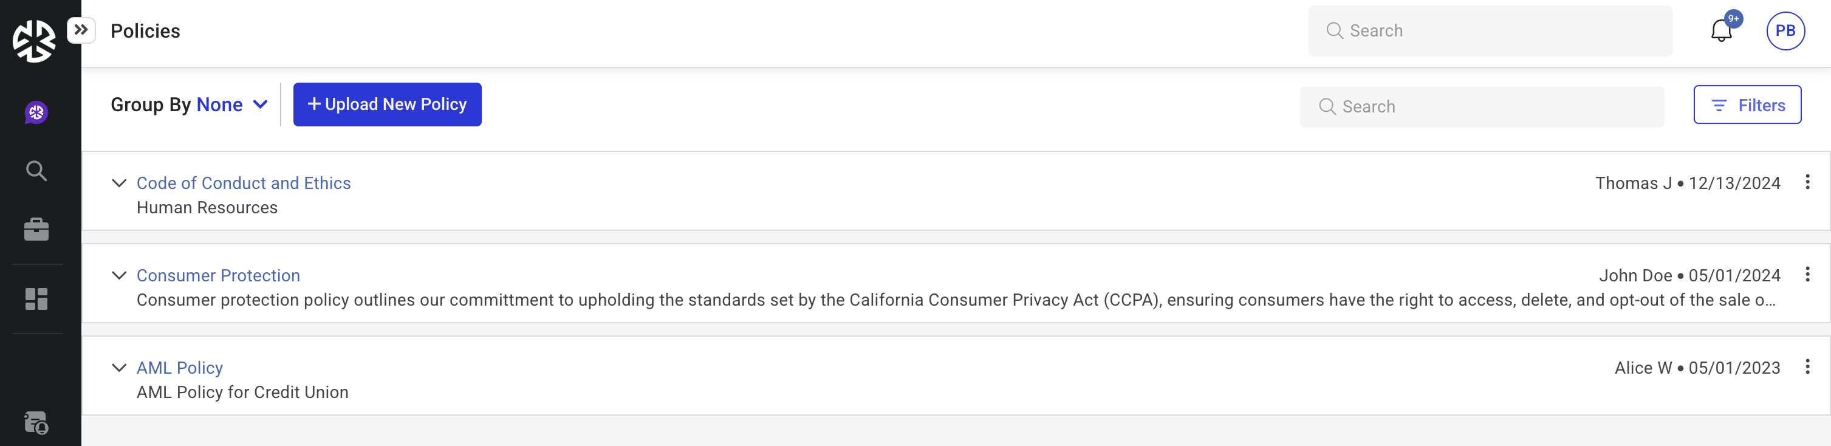
Task: Click Upload New Policy button
Action: pyautogui.click(x=386, y=105)
